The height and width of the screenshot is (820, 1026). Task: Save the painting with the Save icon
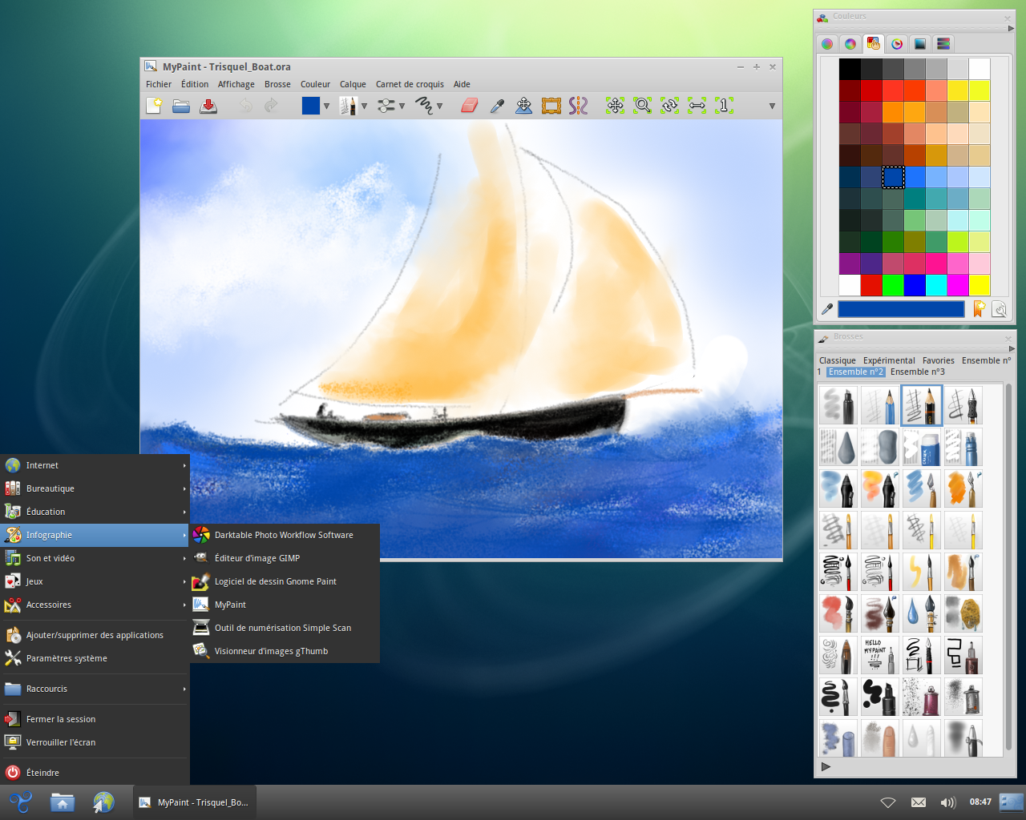[x=208, y=106]
